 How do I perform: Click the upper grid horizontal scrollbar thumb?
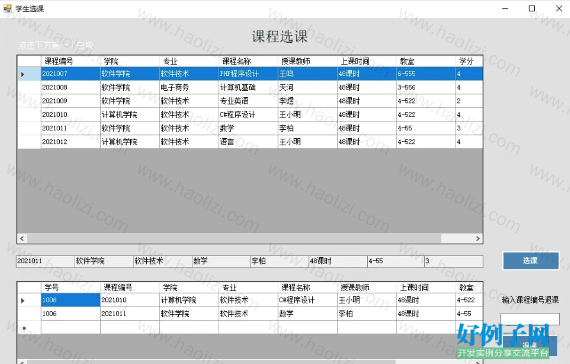[234, 239]
